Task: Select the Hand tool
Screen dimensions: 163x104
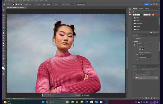Action: [x=3, y=58]
